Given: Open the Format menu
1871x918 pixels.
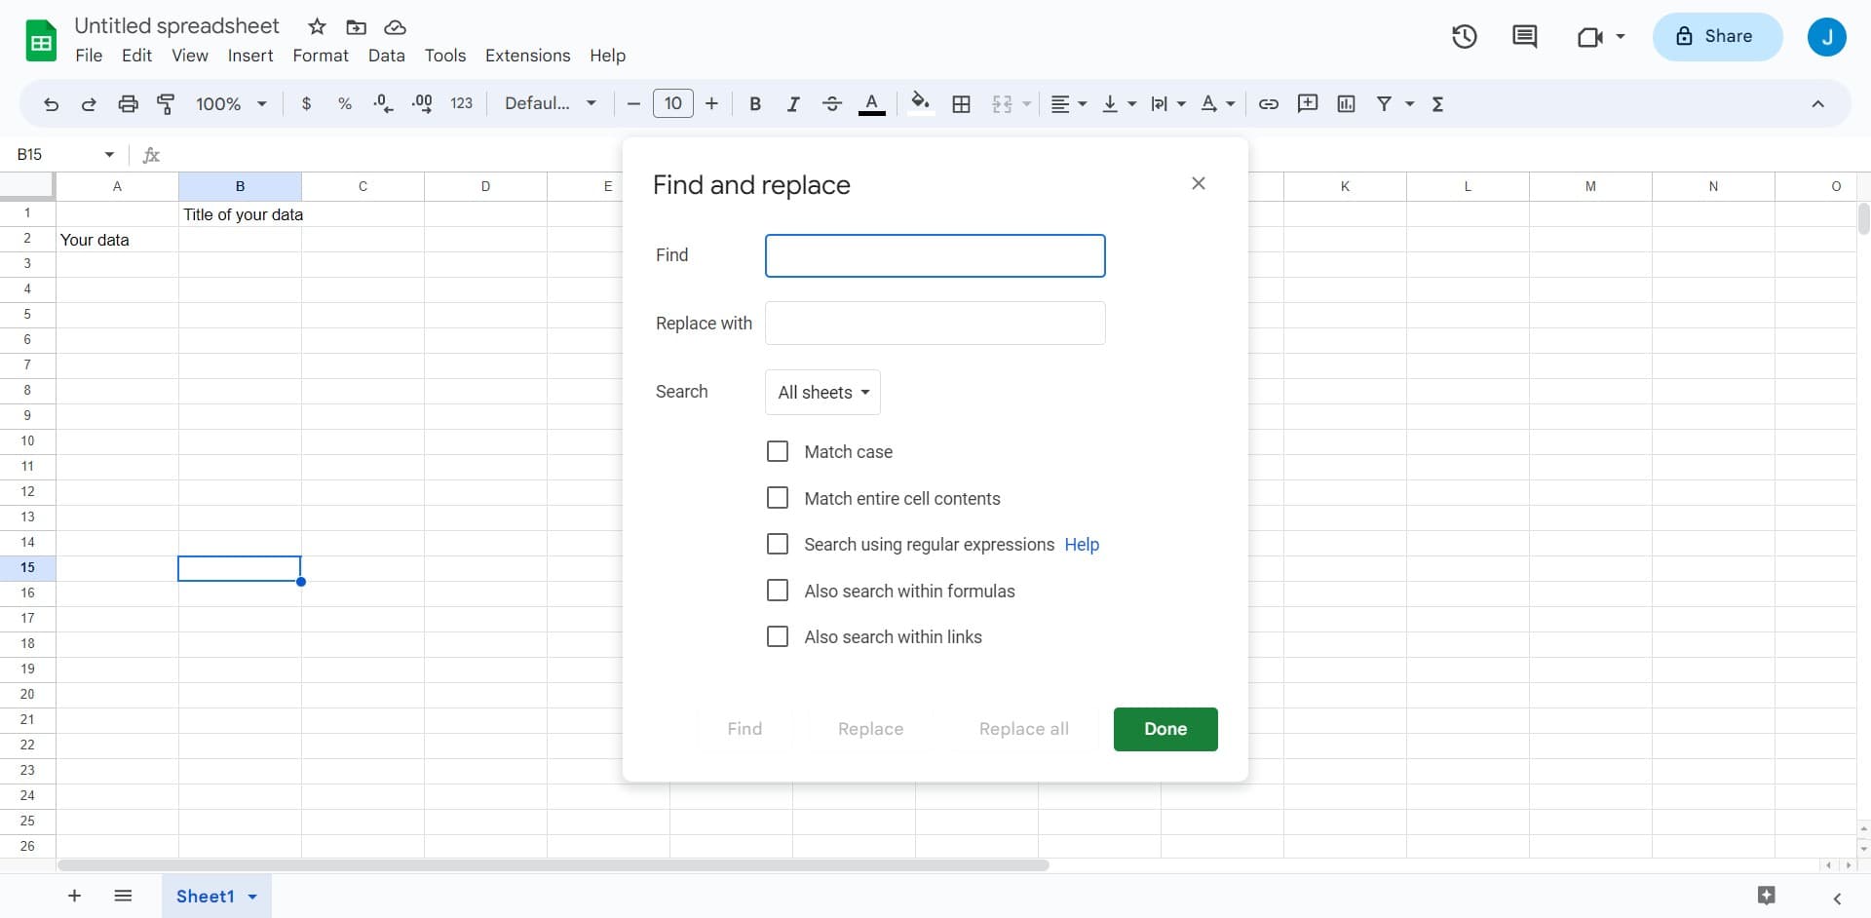Looking at the screenshot, I should (320, 56).
